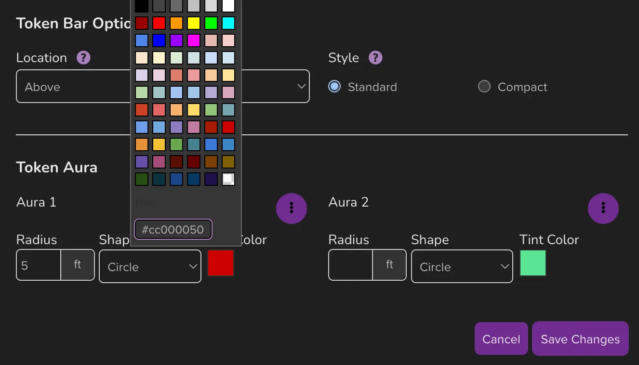
Task: Click the Save Changes button
Action: point(580,339)
